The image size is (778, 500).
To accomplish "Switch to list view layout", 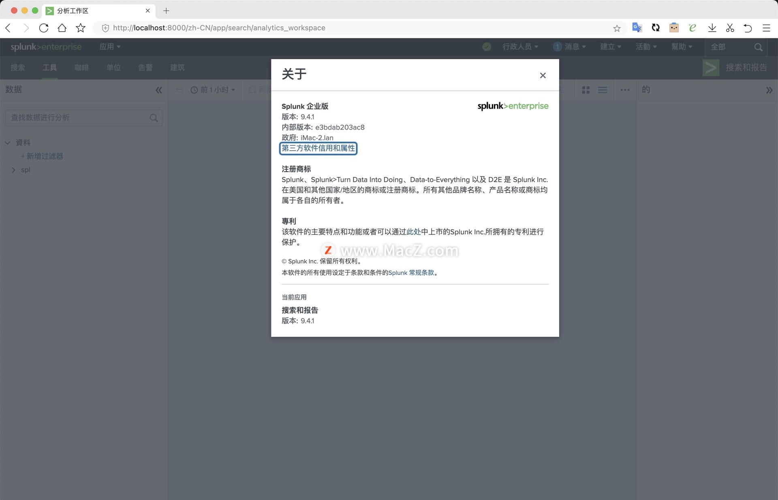I will (x=603, y=90).
